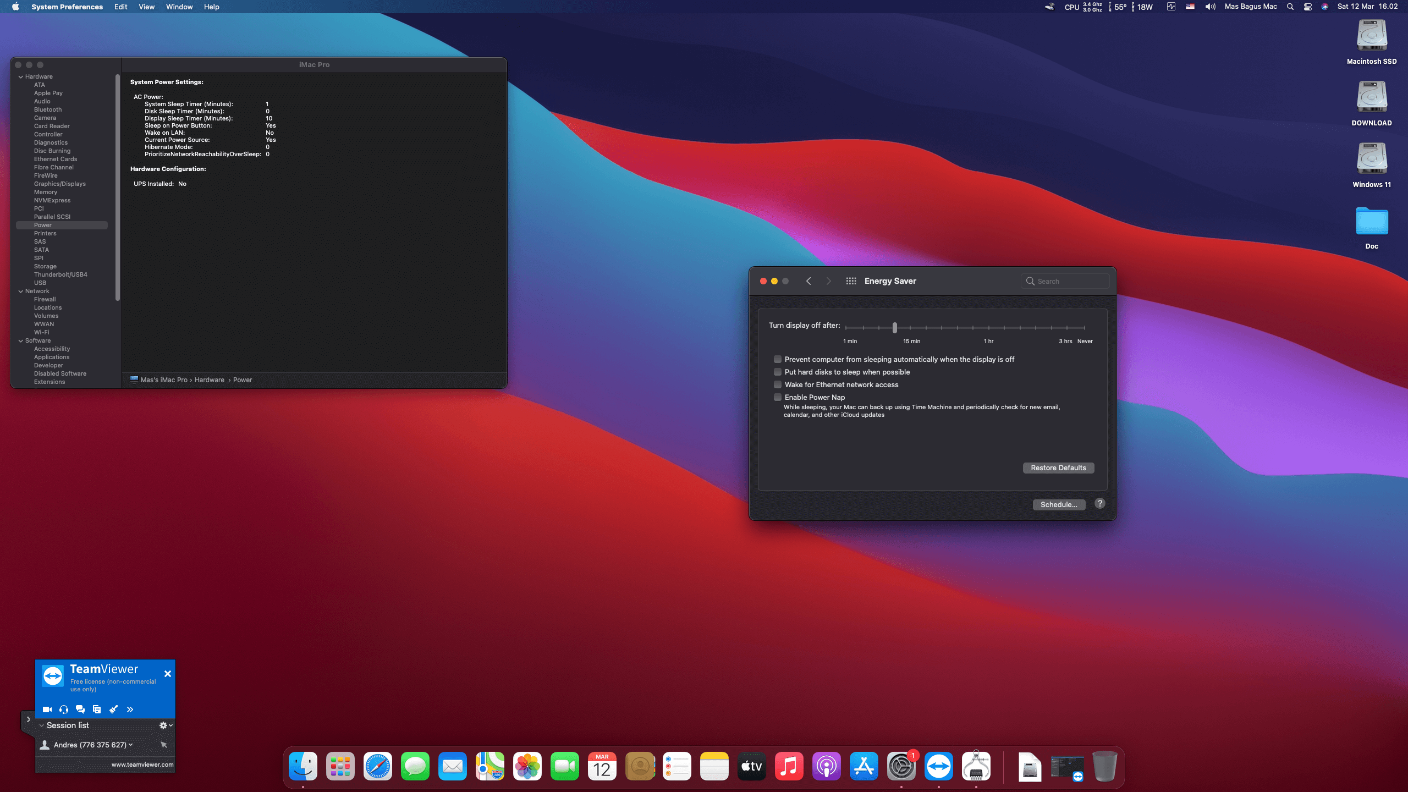The width and height of the screenshot is (1408, 792).
Task: Click the TeamViewer headset audio icon
Action: pos(64,710)
